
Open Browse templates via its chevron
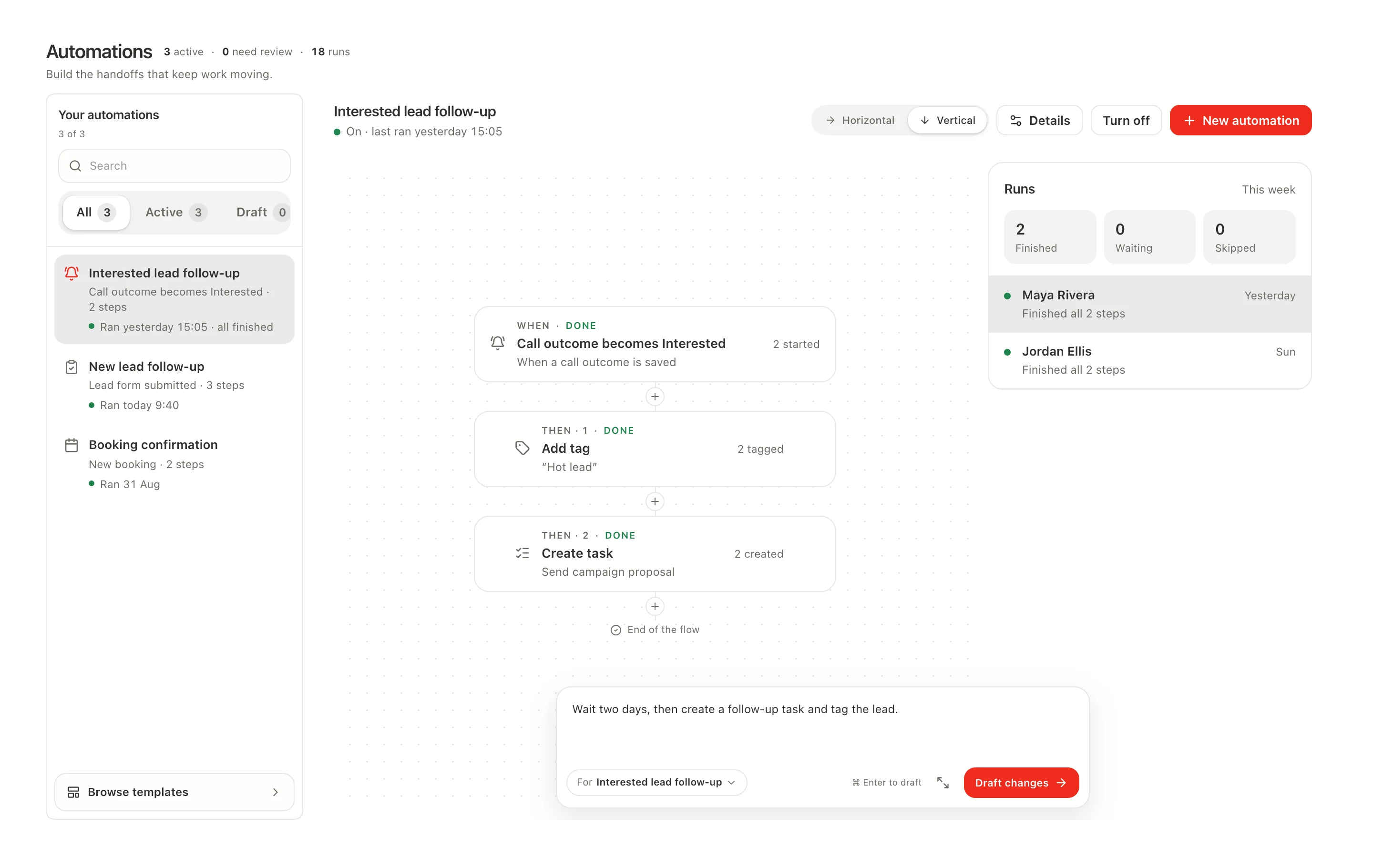tap(275, 792)
